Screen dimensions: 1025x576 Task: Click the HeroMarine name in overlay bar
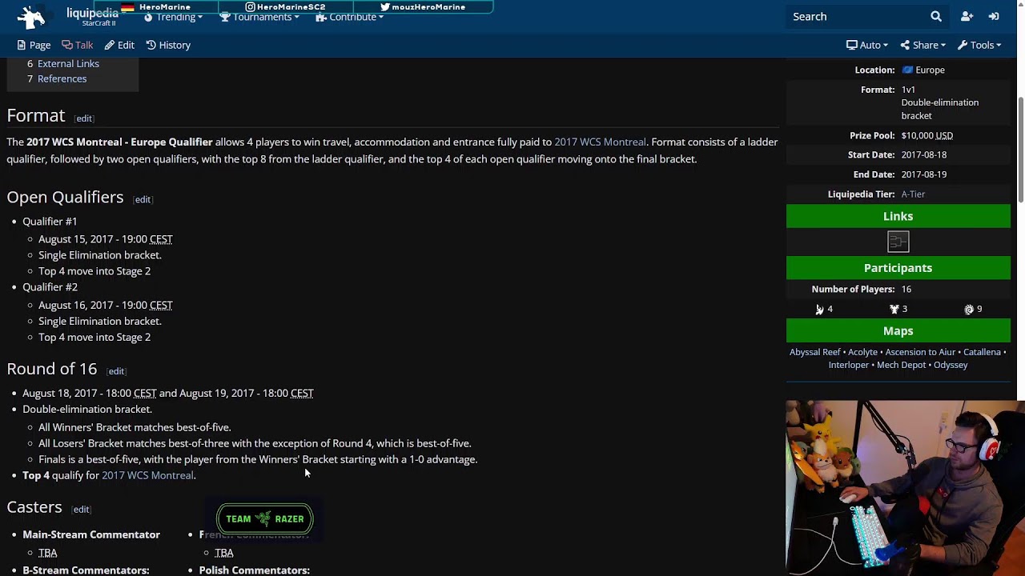164,7
